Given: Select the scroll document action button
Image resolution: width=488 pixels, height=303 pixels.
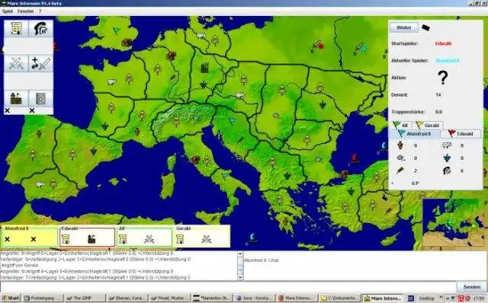Looking at the screenshot, I should [x=16, y=29].
